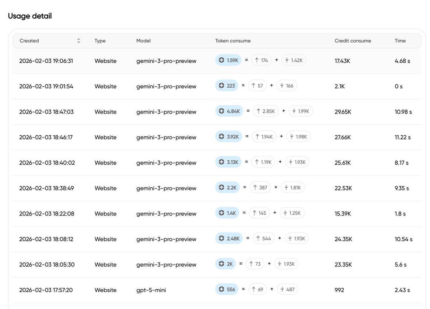Click credit value 2.1K
This screenshot has width=430, height=309.
[340, 86]
